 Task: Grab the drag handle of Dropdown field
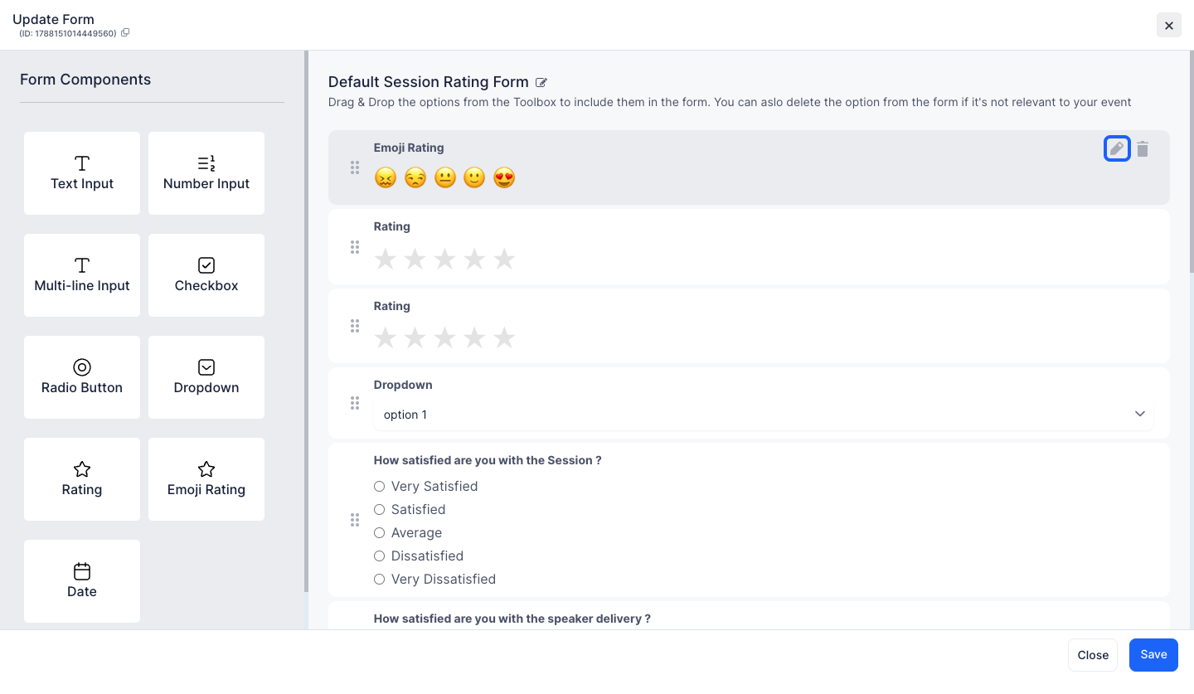coord(355,403)
